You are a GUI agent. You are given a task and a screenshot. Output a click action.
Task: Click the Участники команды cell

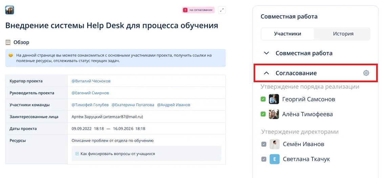pos(36,105)
